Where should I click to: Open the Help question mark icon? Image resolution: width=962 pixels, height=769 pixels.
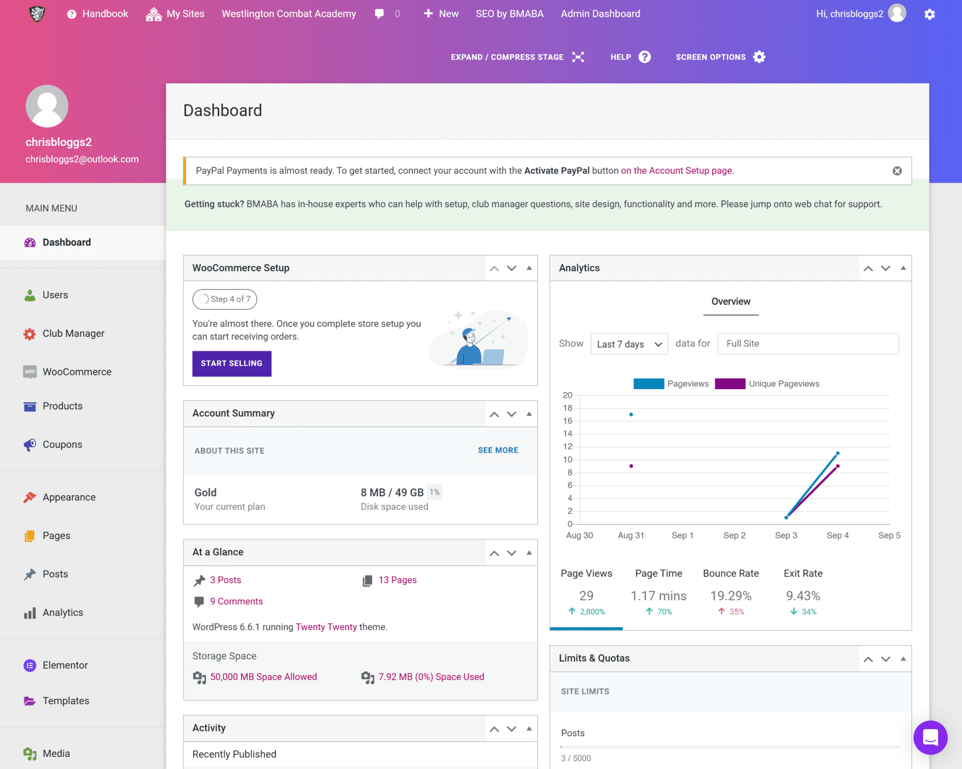[645, 57]
